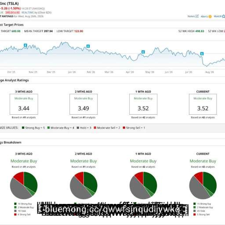Click 'Moderate Buy' heading above 2 MTHS AGO pie
The width and height of the screenshot is (225, 225).
83,161
